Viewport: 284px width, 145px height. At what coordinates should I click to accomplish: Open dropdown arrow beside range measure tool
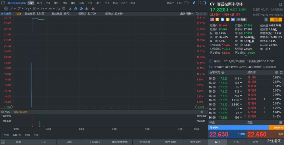pos(46,9)
